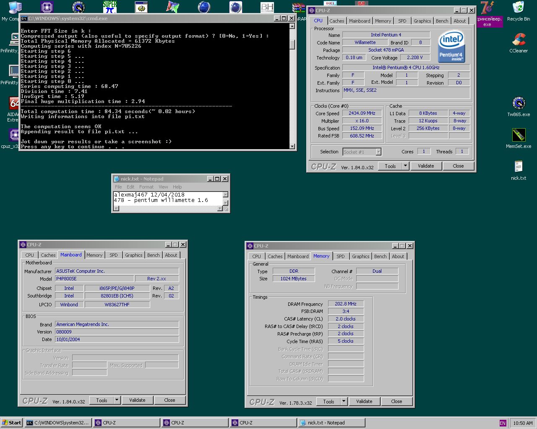
Task: Select the colorful kite-shaped desktop icon
Action: (173, 7)
